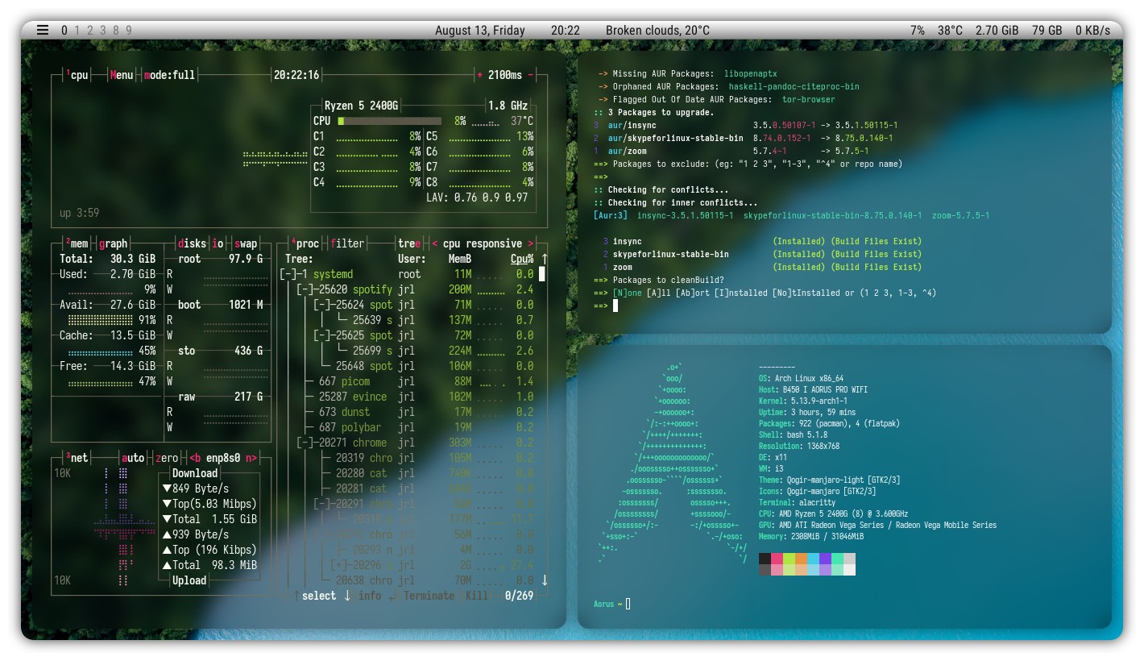Click the 'Cpu%' column header
The width and height of the screenshot is (1144, 661).
[522, 259]
